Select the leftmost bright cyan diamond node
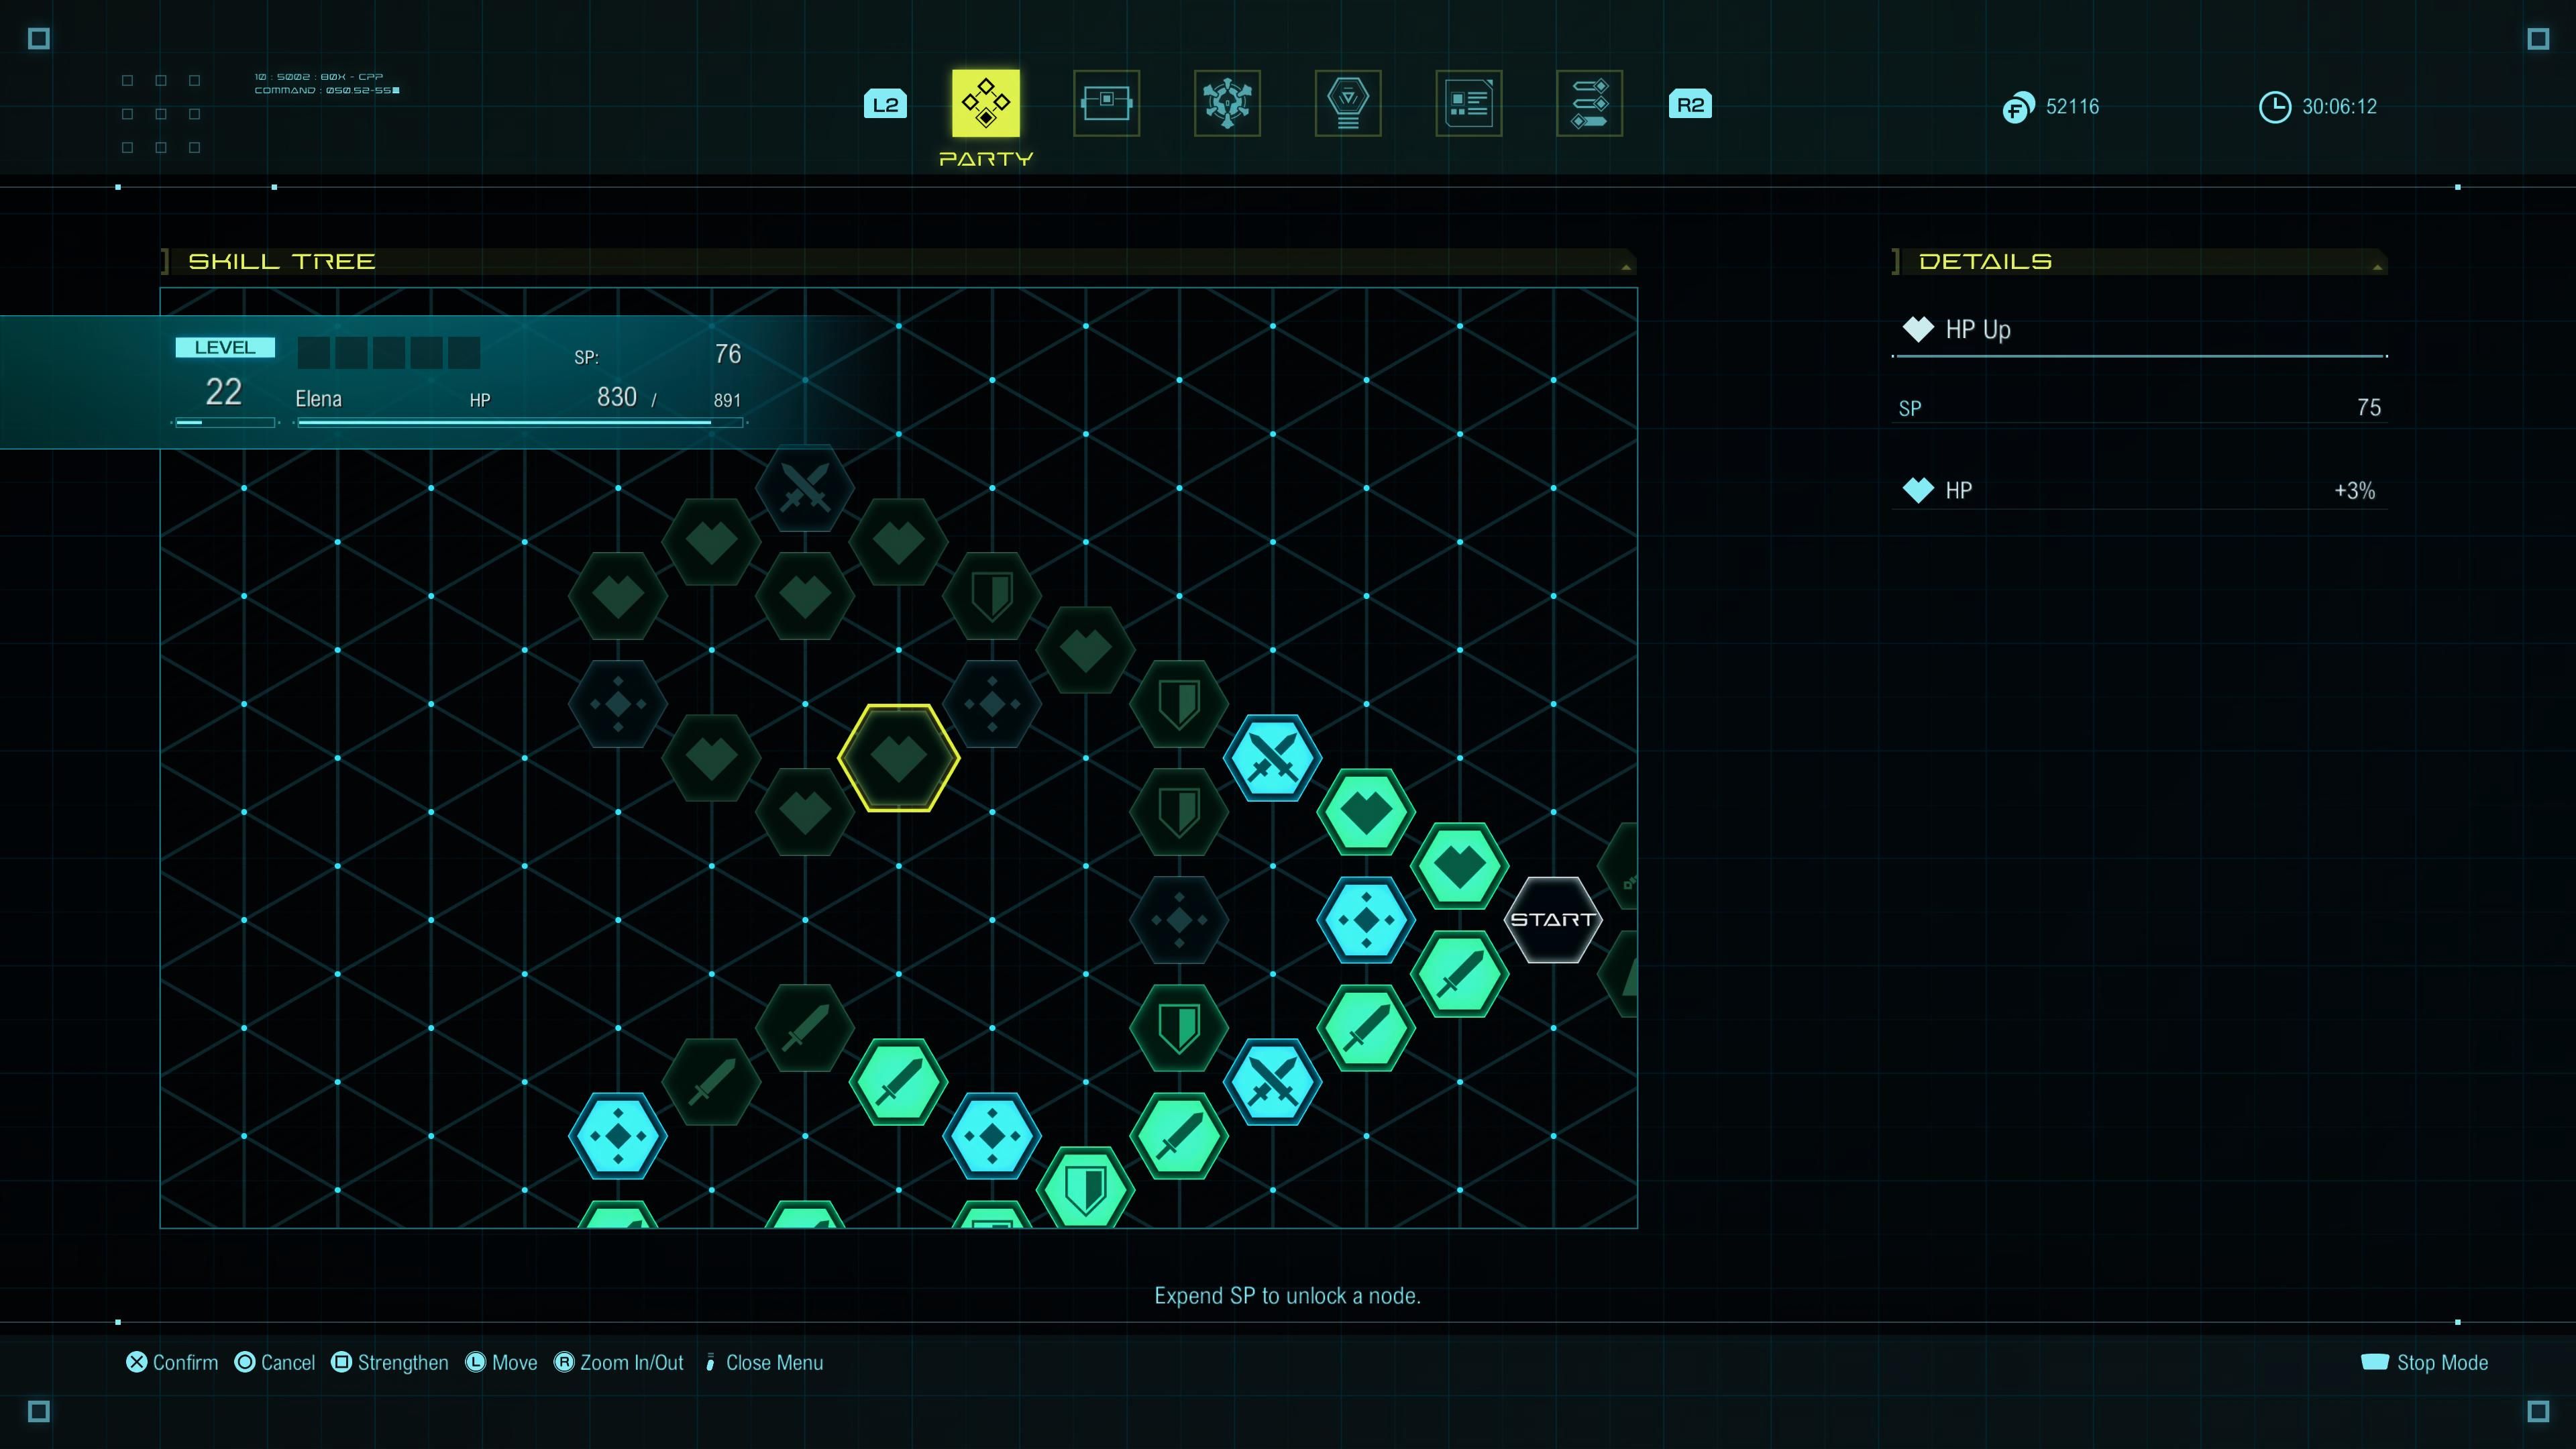 (618, 1135)
